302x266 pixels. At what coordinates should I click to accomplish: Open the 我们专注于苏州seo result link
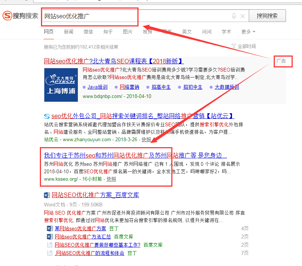coord(135,155)
